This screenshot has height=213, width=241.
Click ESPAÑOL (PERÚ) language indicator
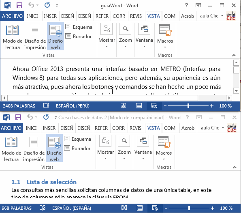click(x=73, y=106)
